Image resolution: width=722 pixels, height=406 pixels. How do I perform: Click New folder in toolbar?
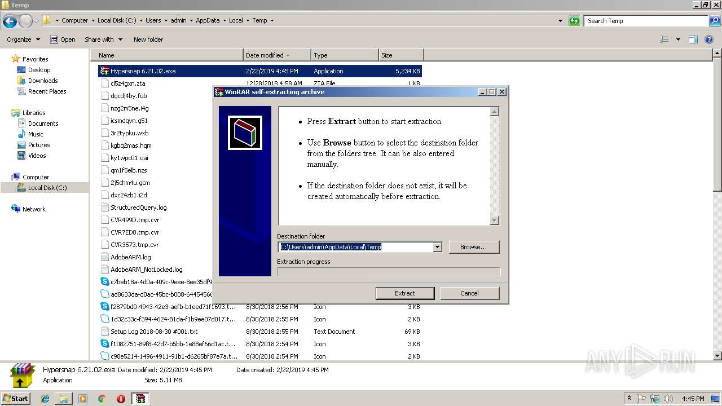(x=148, y=39)
